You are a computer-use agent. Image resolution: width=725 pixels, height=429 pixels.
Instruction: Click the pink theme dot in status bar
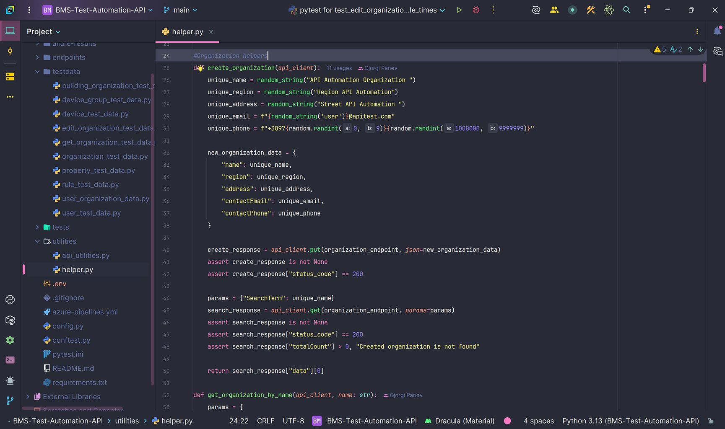[x=507, y=421]
